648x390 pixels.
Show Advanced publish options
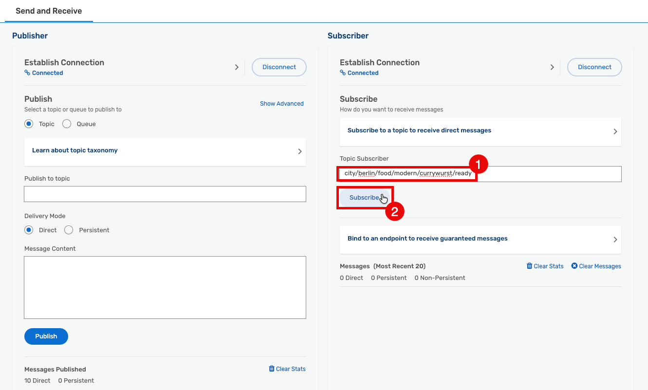[282, 104]
